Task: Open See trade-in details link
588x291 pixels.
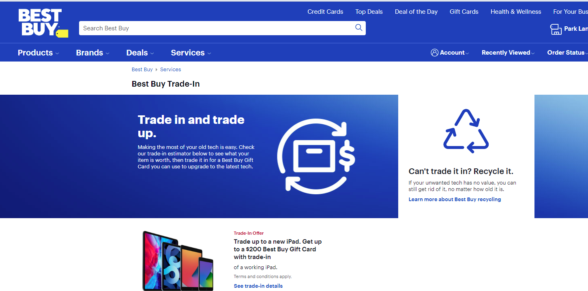Action: point(258,286)
